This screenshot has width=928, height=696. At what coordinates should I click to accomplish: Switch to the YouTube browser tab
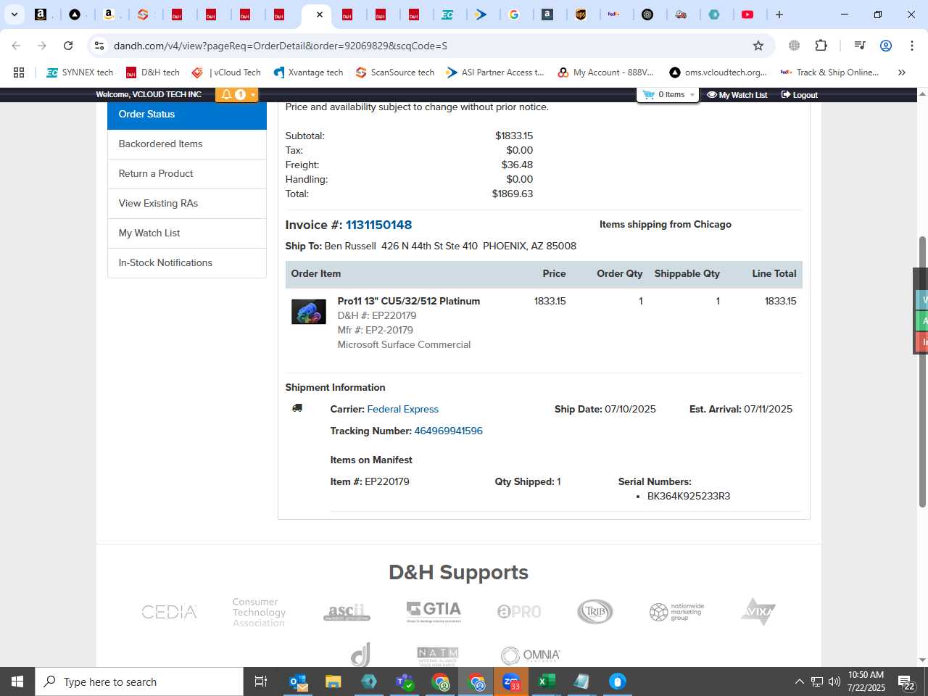[x=748, y=14]
